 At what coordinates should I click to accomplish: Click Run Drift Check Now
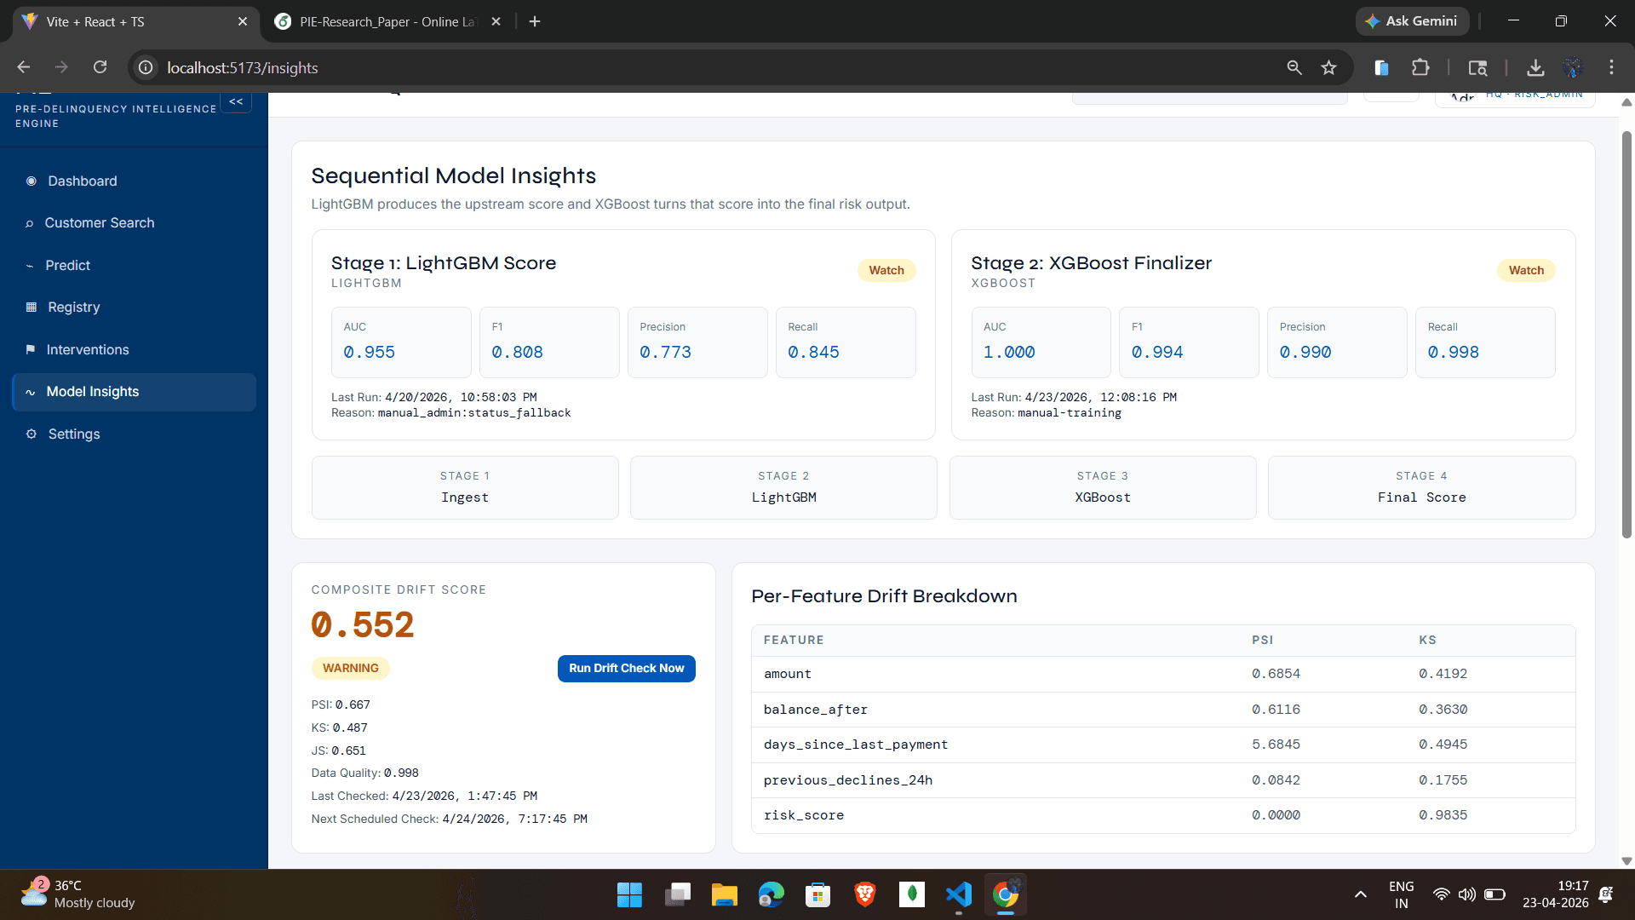(627, 669)
